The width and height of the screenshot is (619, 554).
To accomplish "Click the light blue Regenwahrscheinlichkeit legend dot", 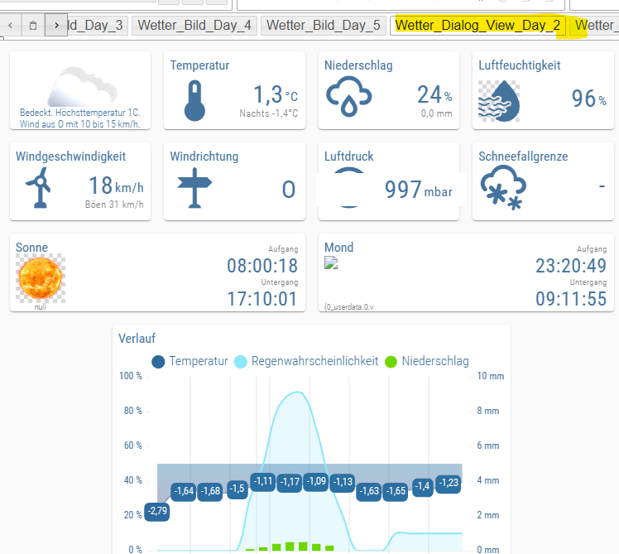I will pos(241,362).
